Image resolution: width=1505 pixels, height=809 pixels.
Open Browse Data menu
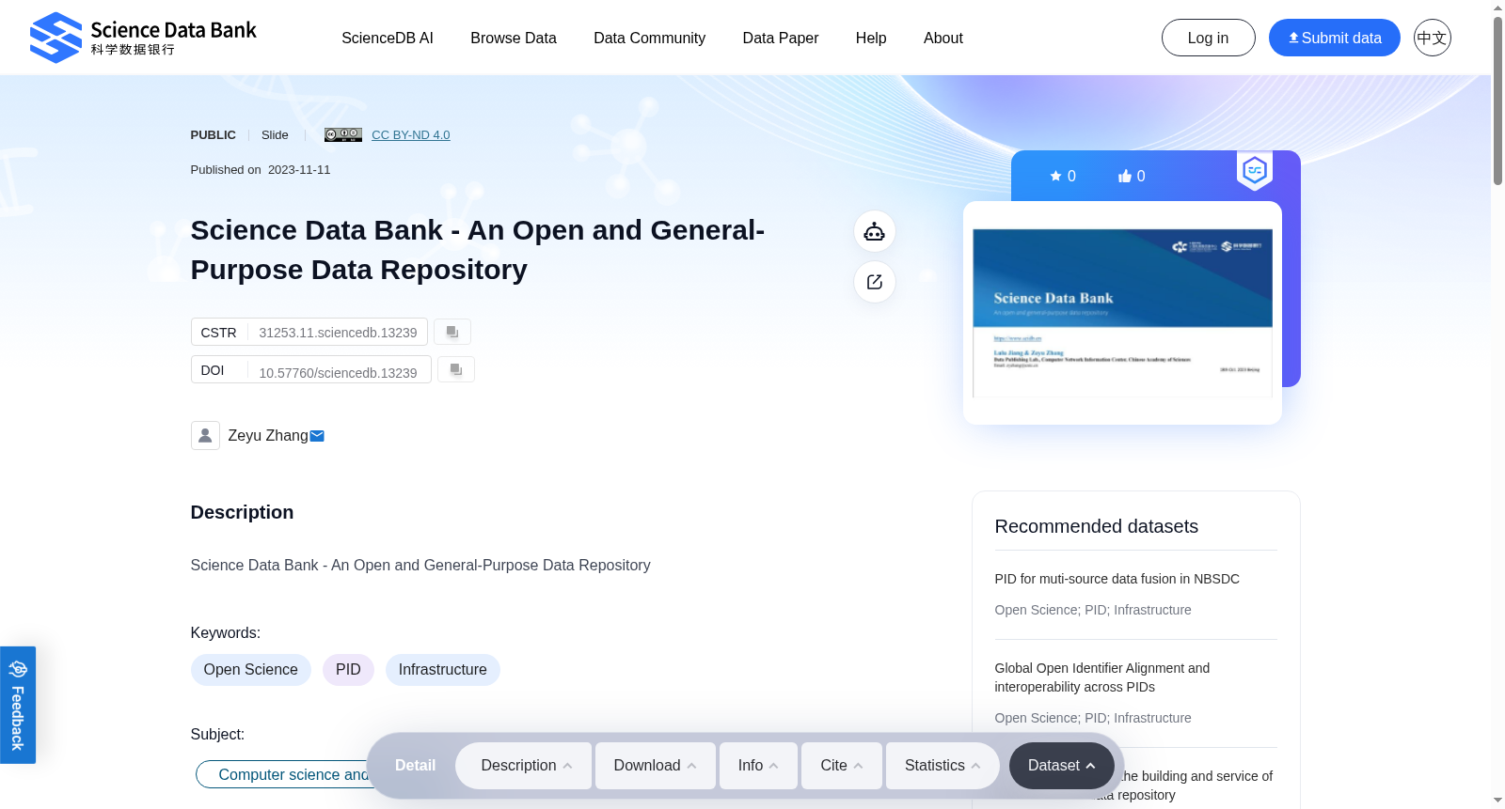coord(514,39)
